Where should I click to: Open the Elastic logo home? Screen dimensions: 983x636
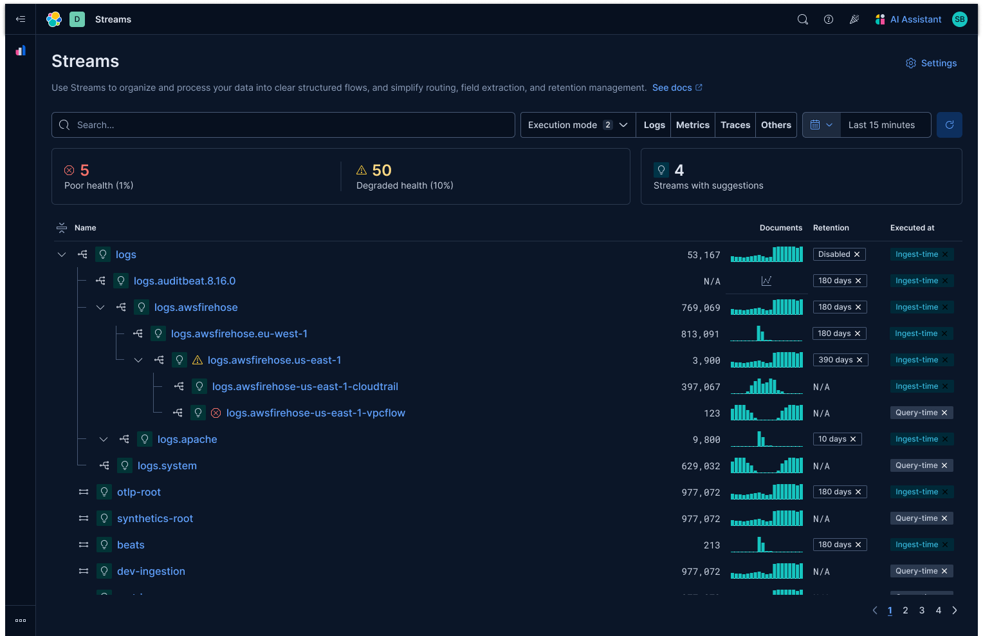click(54, 19)
